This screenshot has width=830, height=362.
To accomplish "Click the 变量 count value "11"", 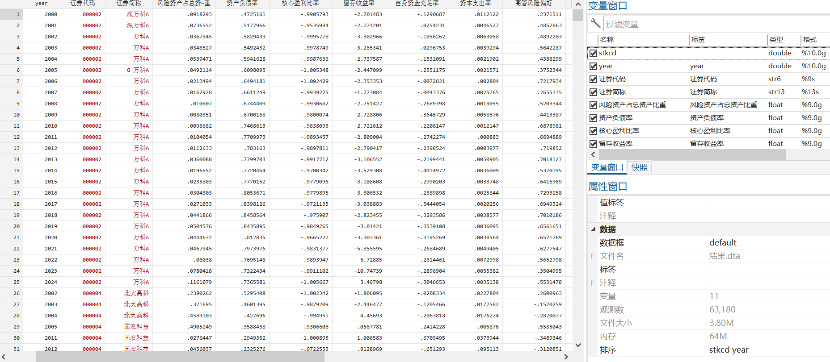I will click(x=714, y=296).
